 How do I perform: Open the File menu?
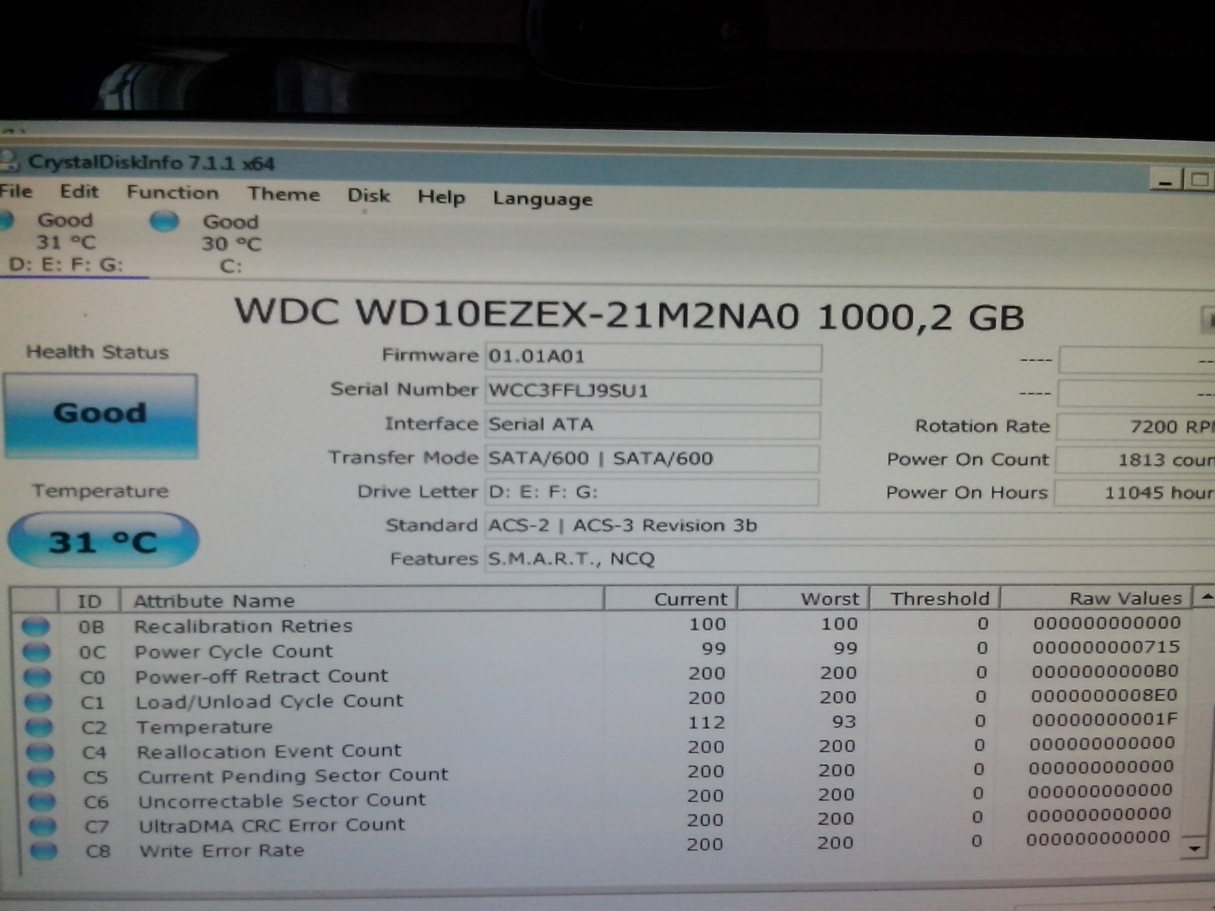click(16, 191)
